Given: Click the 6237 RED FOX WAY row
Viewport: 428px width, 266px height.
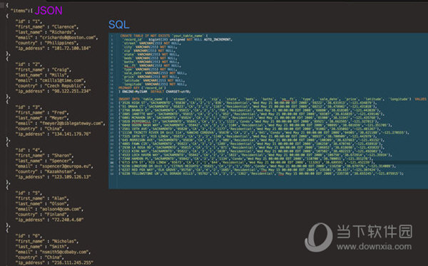Looking at the screenshot, I should tap(250, 170).
